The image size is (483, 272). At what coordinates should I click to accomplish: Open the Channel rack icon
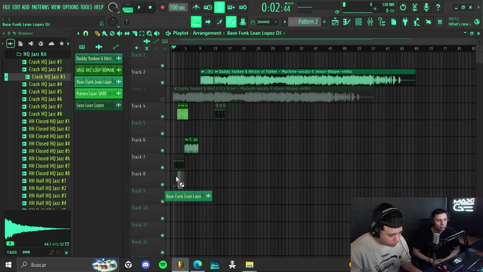358,22
